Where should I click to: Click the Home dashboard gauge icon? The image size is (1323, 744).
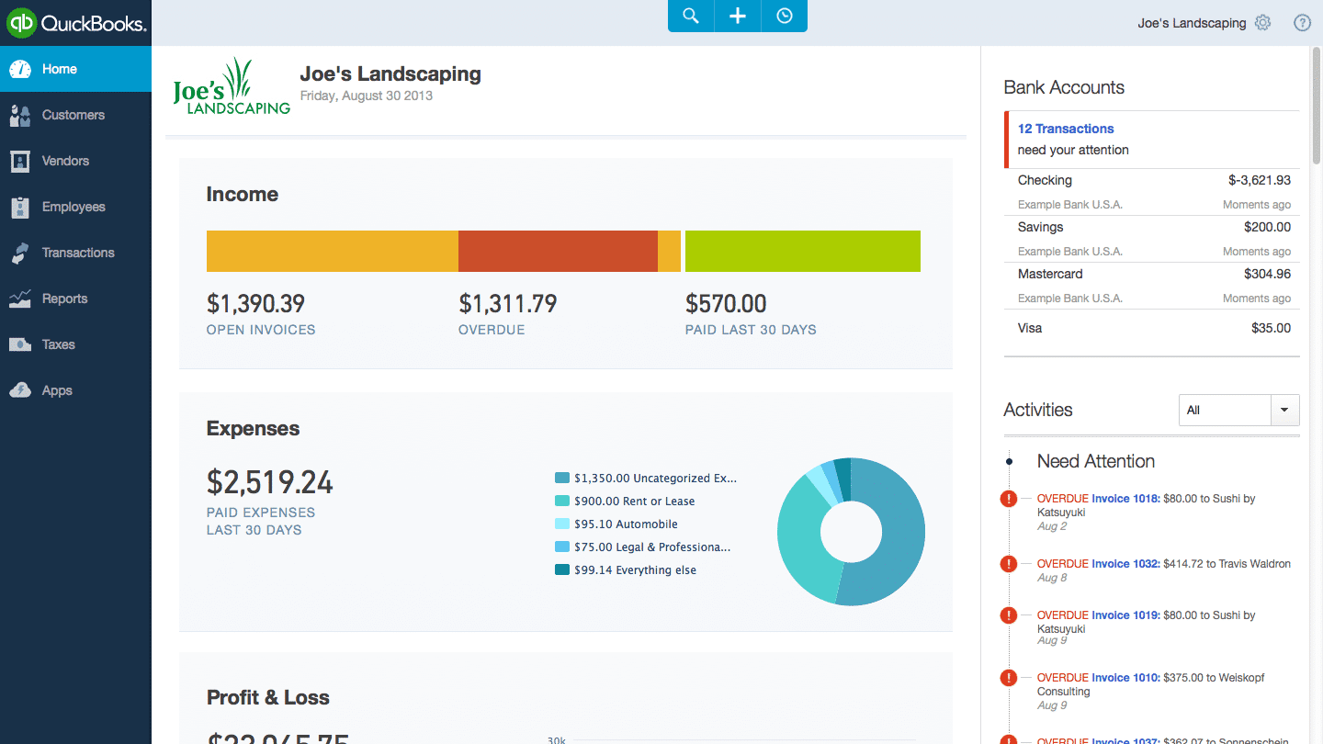coord(20,69)
